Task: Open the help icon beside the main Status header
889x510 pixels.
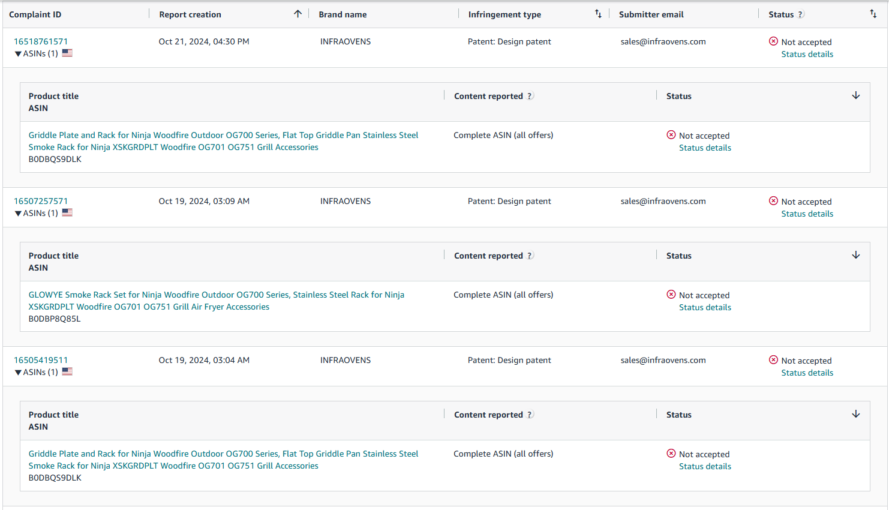Action: pos(801,14)
